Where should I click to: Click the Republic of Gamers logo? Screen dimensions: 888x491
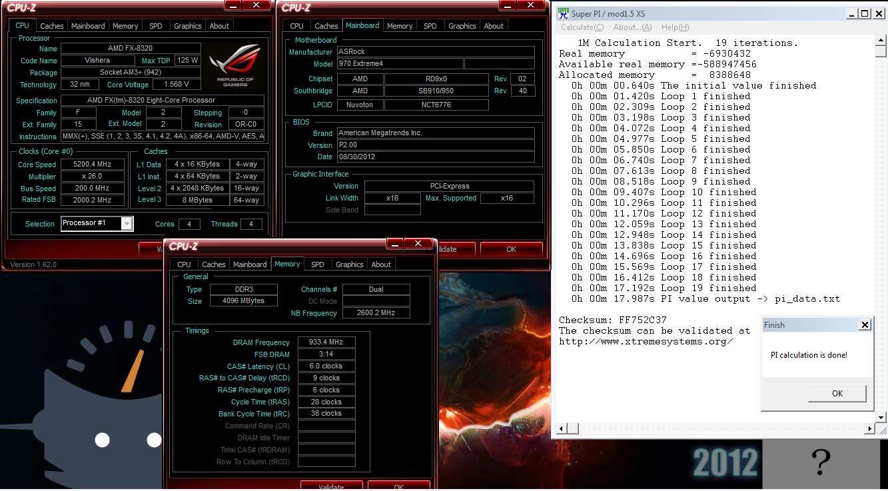click(x=236, y=66)
